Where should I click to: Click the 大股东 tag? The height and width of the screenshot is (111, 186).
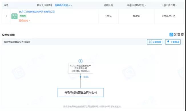coord(23,16)
